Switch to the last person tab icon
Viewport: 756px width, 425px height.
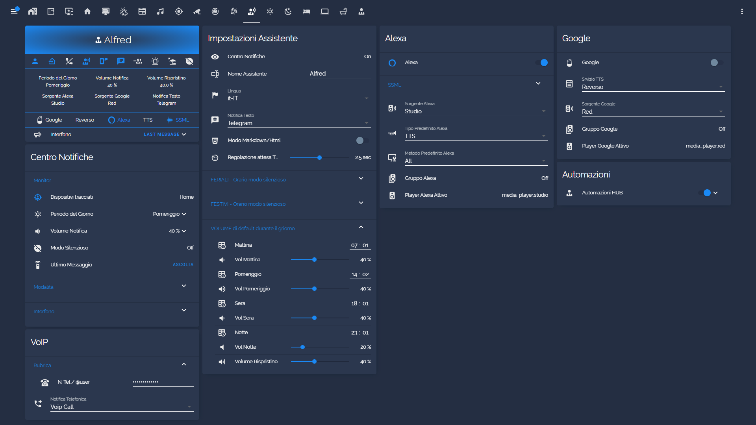click(361, 11)
